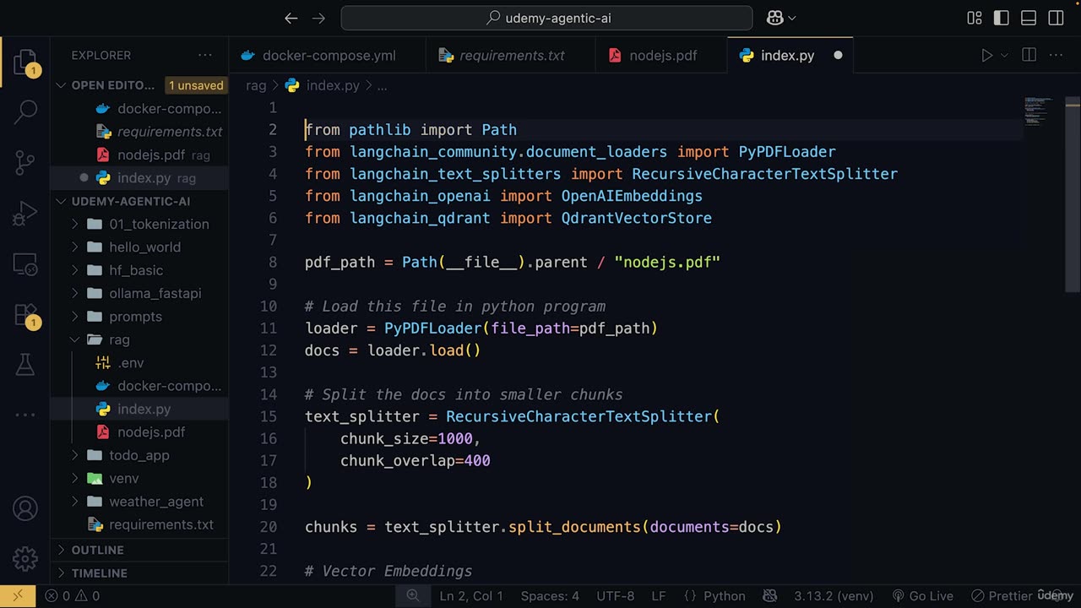Open editor More Actions menu
The height and width of the screenshot is (608, 1081).
[1057, 55]
